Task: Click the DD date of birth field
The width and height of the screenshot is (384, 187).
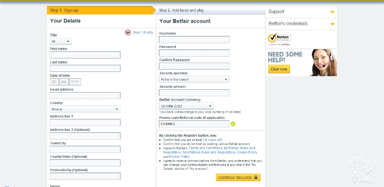Action: pos(54,82)
